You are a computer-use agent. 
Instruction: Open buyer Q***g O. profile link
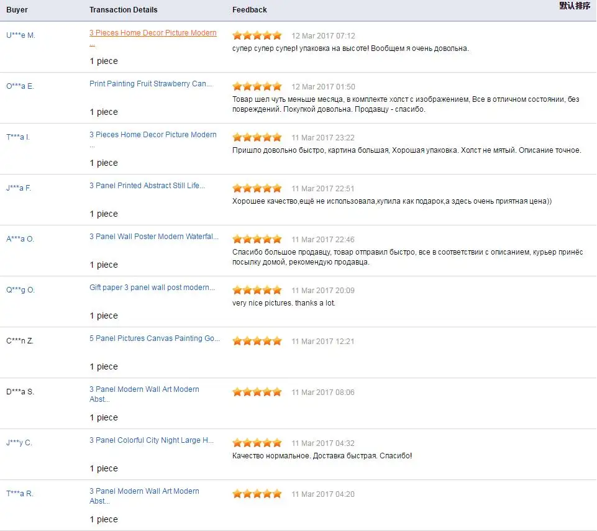pyautogui.click(x=21, y=290)
